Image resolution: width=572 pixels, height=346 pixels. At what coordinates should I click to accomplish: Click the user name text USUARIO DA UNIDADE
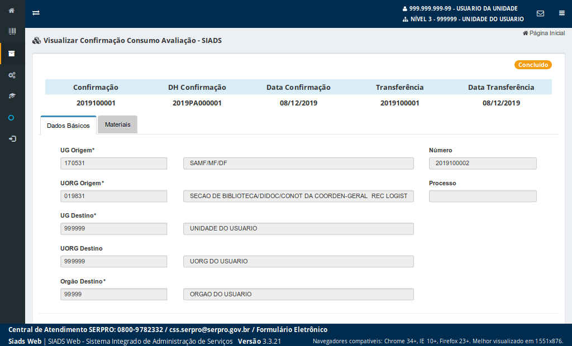click(x=487, y=8)
